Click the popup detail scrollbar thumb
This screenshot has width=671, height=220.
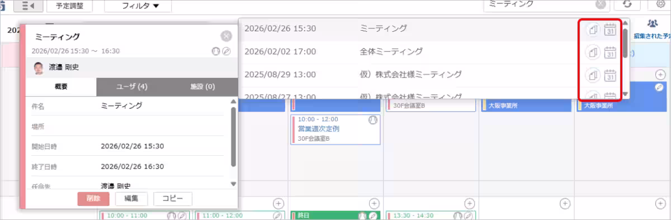234,136
